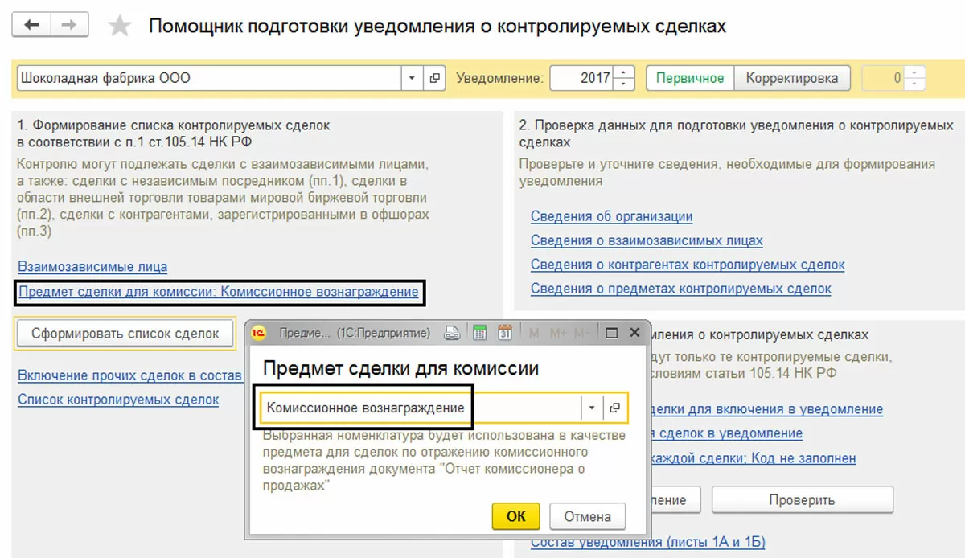Maximize the Предмет сделки dialog window
Viewport: 965px width, 558px height.
pyautogui.click(x=611, y=333)
